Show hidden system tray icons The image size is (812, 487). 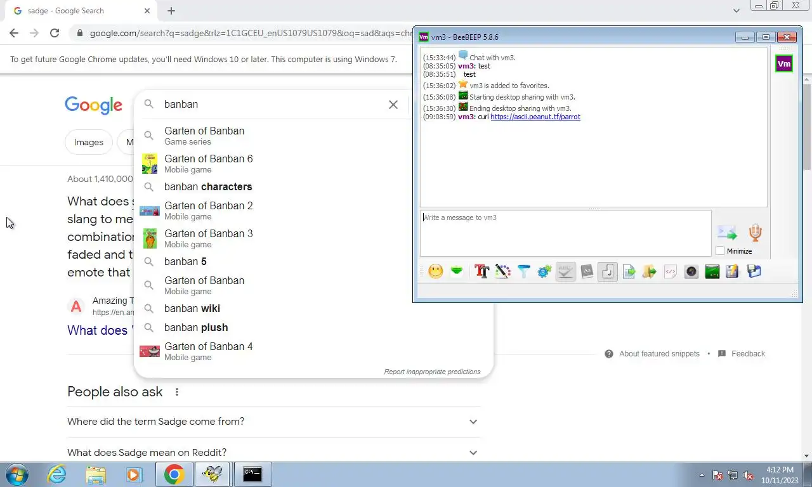[x=702, y=474]
